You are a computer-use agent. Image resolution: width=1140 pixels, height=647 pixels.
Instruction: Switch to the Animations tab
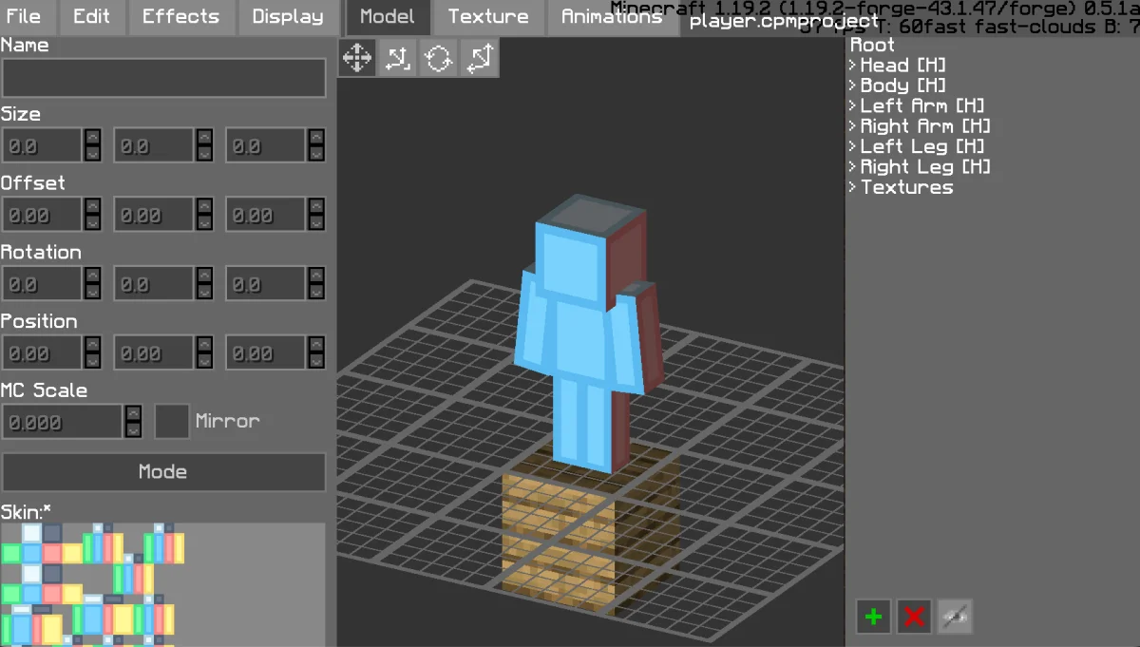pos(613,16)
